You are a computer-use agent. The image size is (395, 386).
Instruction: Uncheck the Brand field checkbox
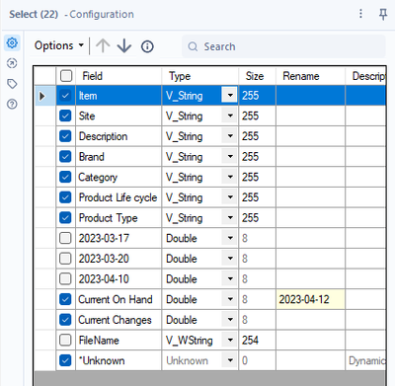pyautogui.click(x=65, y=157)
